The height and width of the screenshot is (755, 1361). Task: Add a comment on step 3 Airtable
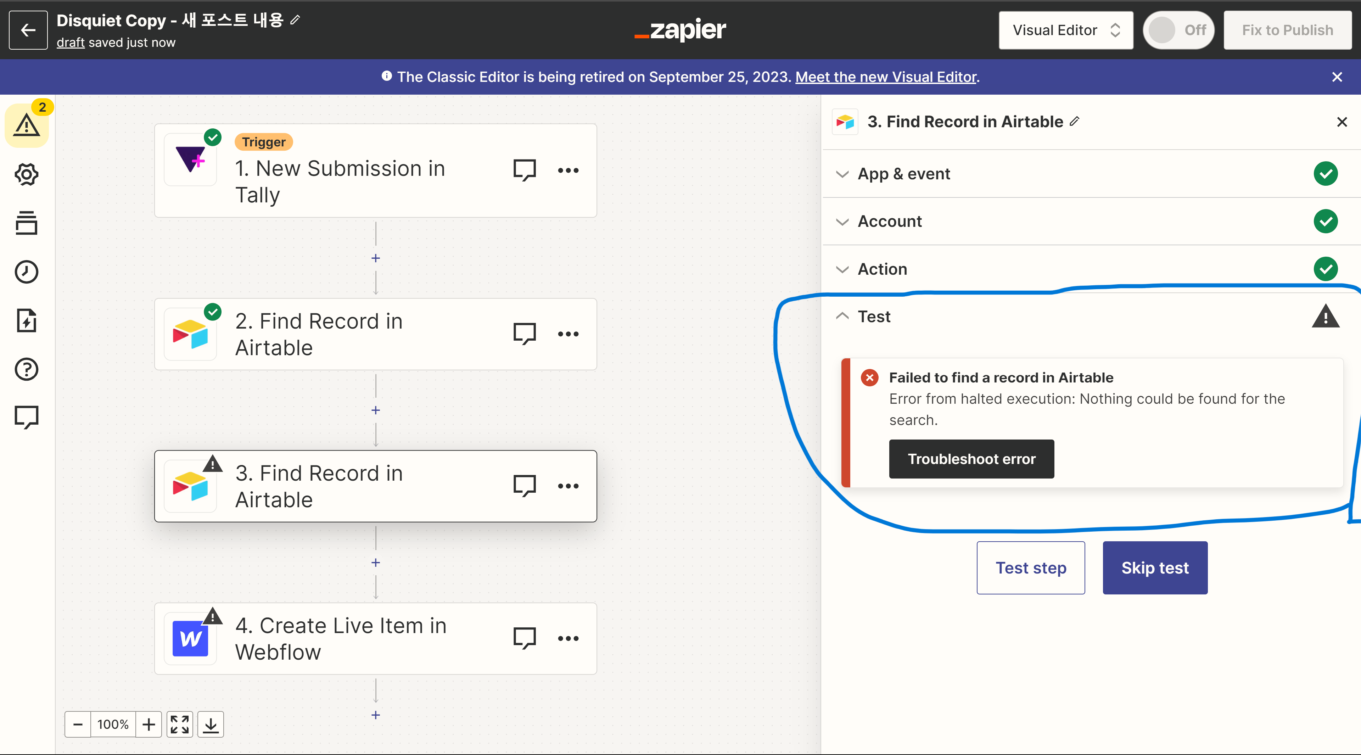click(x=524, y=486)
